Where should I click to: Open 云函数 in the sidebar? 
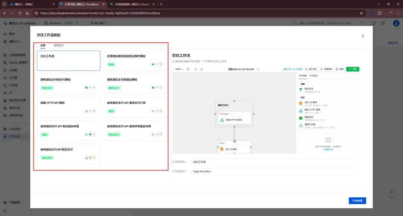coord(13,70)
